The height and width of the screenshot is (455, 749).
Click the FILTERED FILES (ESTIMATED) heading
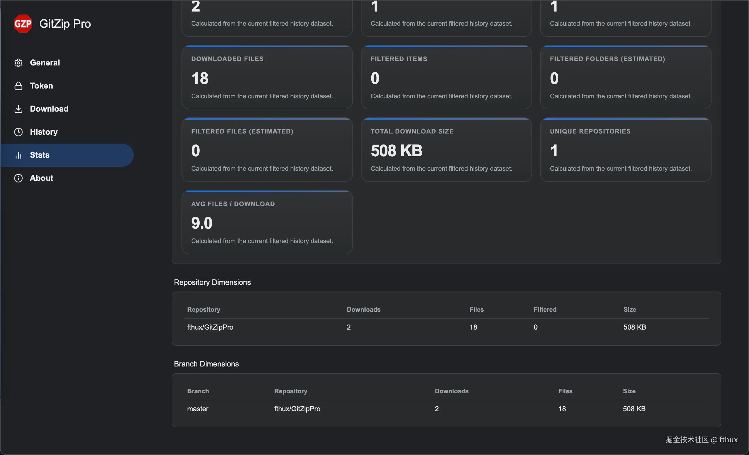[x=242, y=131]
